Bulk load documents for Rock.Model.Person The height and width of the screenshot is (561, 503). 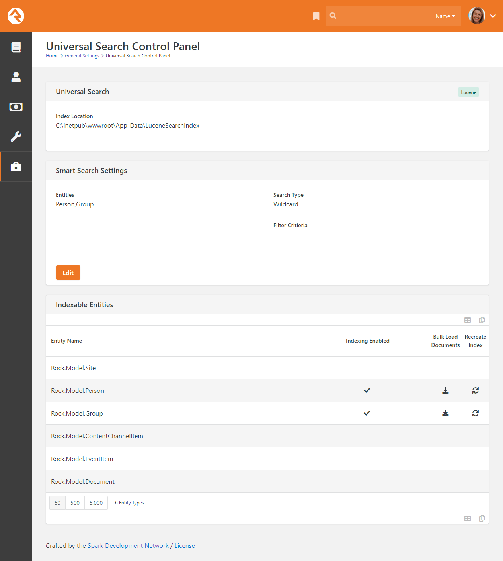[445, 390]
